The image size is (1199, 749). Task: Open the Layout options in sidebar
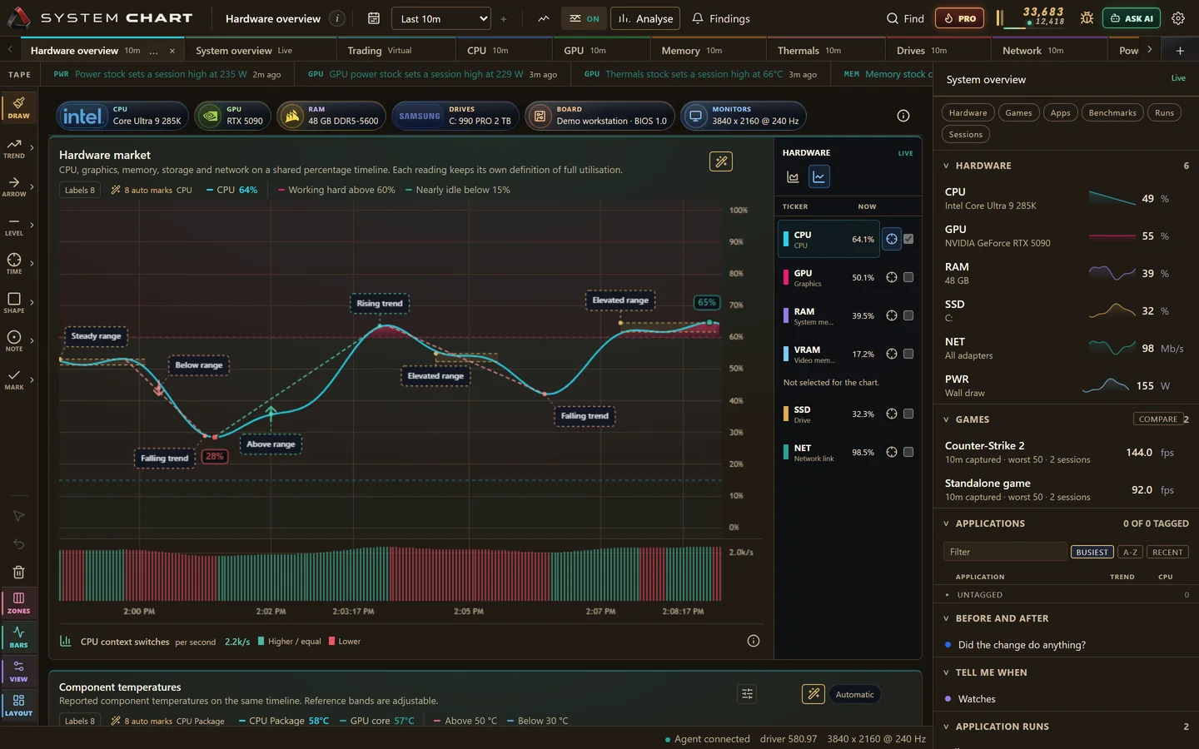[18, 706]
